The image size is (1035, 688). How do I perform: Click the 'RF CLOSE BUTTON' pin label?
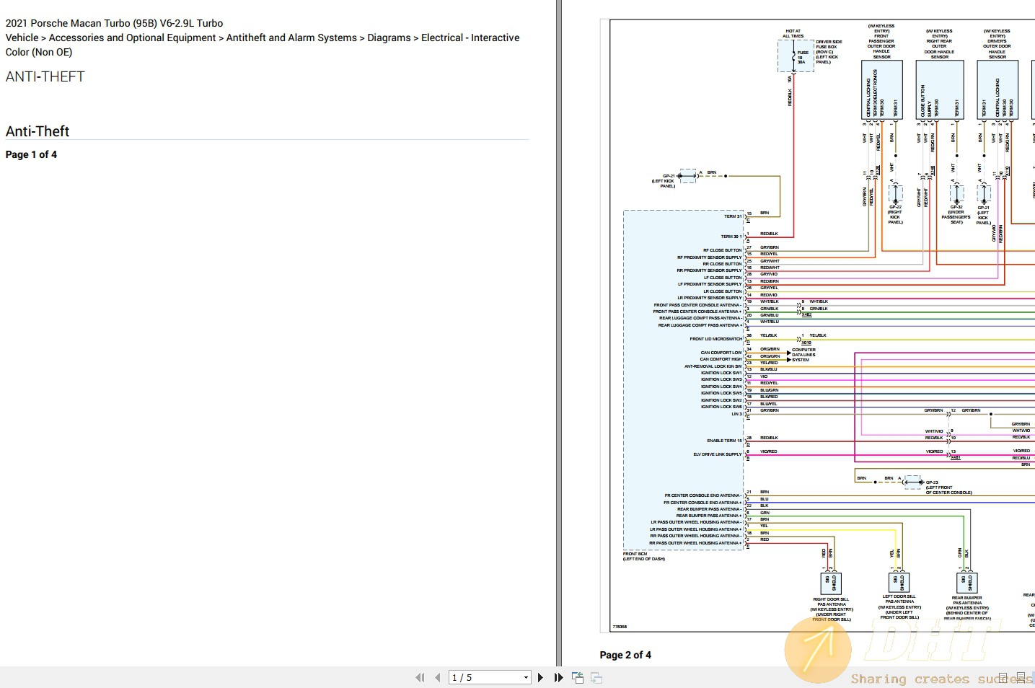(x=722, y=250)
